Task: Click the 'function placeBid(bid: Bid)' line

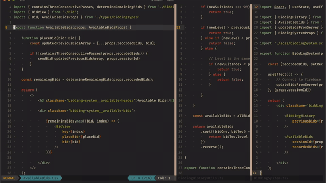Action: tap(51, 38)
